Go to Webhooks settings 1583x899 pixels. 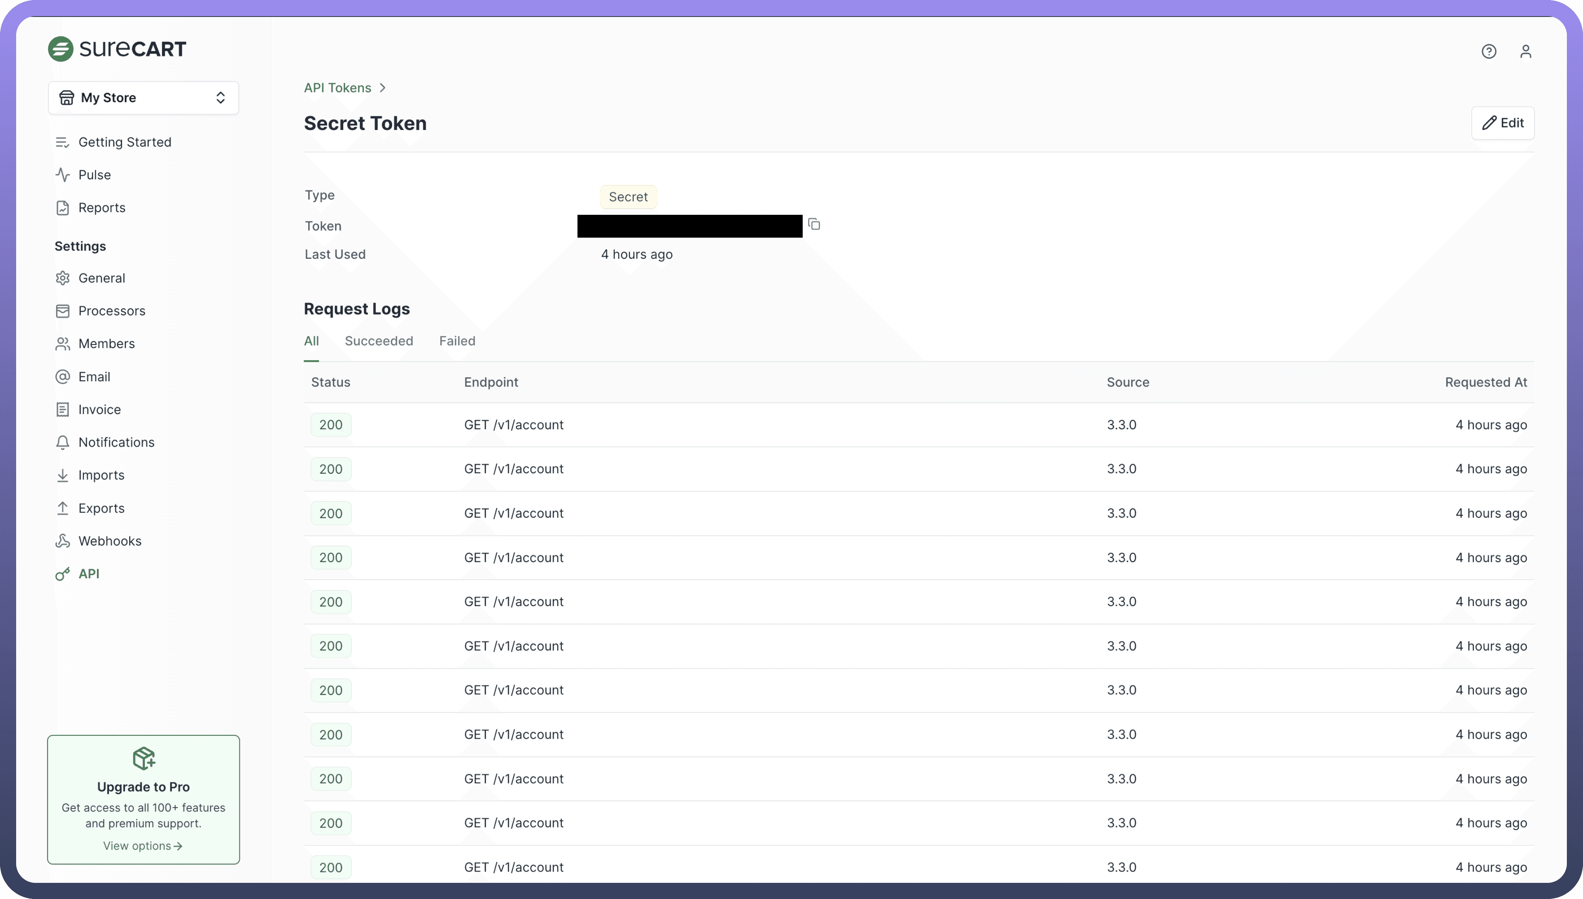[109, 541]
